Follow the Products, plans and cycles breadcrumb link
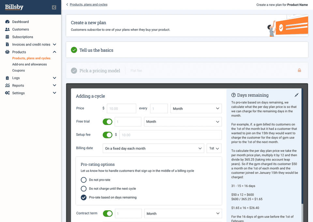Image resolution: width=313 pixels, height=222 pixels. coord(88,5)
